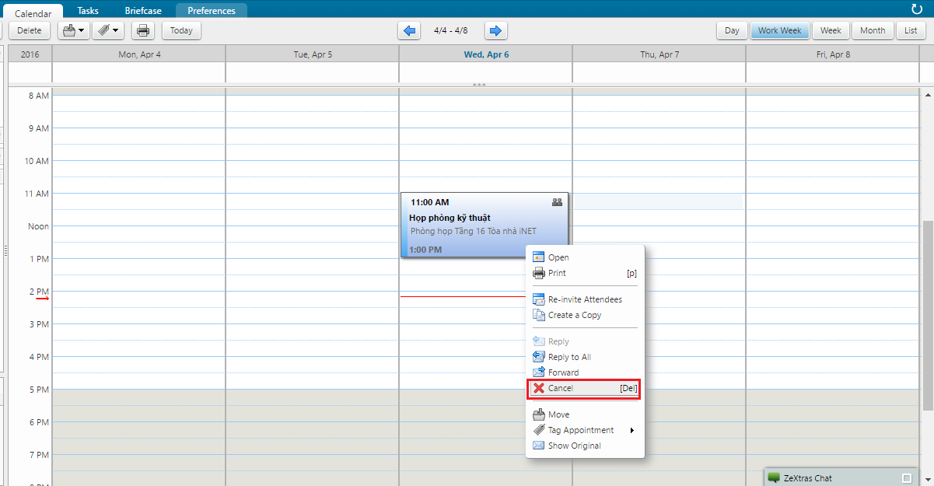
Task: Open the Move dropdown in the toolbar
Action: pos(73,30)
